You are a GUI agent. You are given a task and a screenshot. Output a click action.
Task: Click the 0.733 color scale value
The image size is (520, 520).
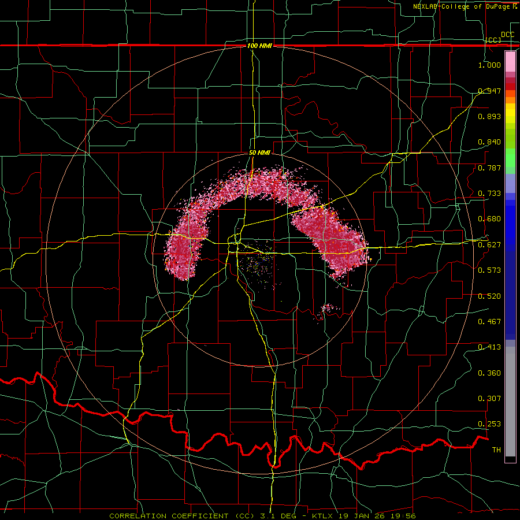(x=489, y=194)
